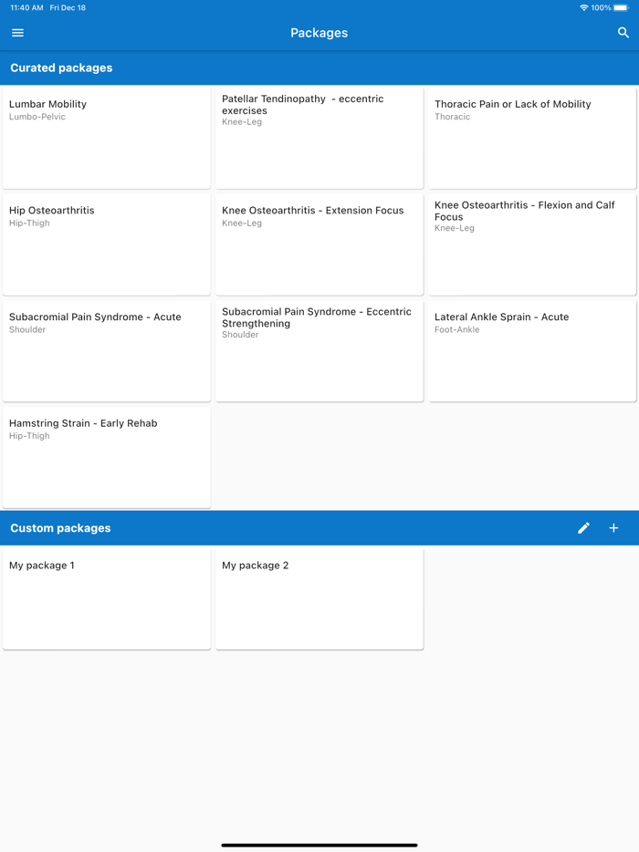Screen dimensions: 639x852
Task: Open My package 1
Action: click(x=107, y=598)
